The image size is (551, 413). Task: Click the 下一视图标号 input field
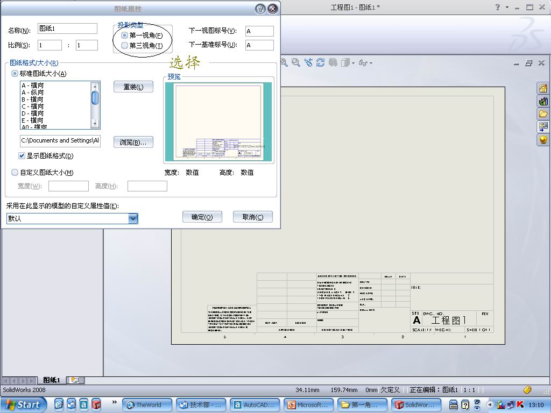[259, 31]
